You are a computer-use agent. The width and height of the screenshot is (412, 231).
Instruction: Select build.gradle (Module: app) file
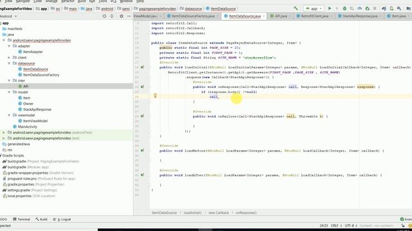[26, 167]
